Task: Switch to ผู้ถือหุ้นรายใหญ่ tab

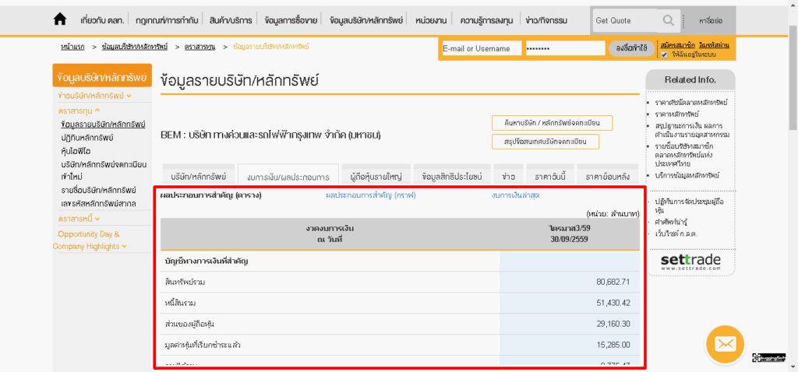Action: [376, 174]
